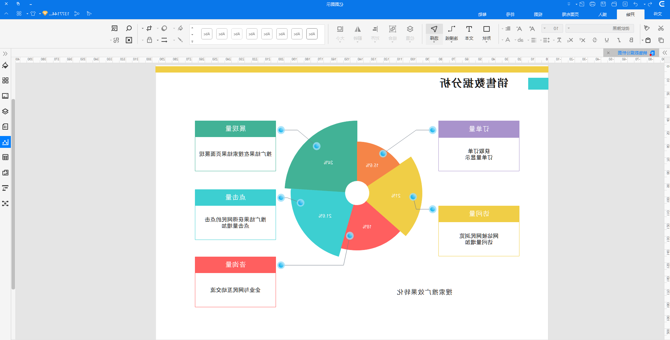Screen dimensions: 670x340
Task: Apply the last Abc style at the gallery's far end
Action: (207, 34)
